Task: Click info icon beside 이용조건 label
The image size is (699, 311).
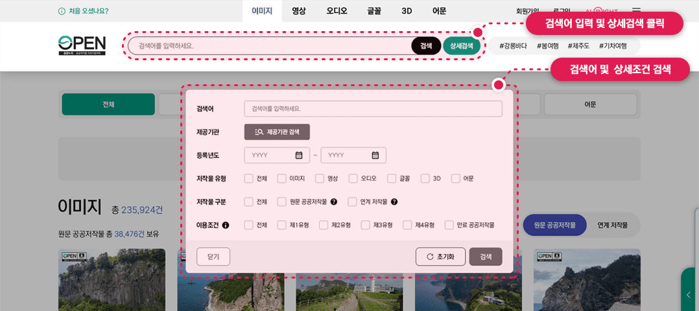Action: pyautogui.click(x=226, y=225)
